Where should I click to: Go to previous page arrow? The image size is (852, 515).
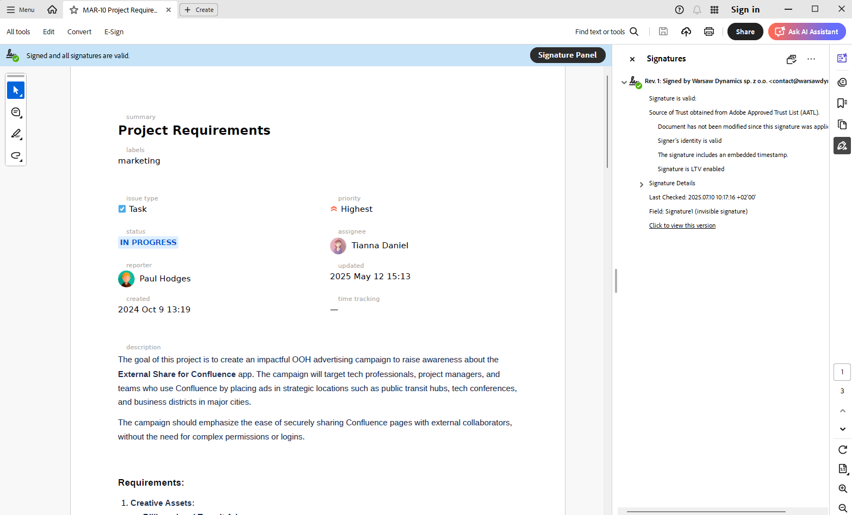coord(843,411)
